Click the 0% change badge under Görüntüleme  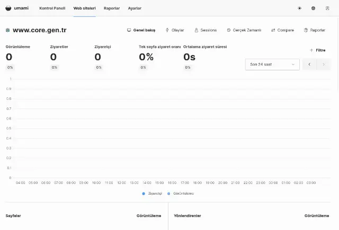tap(10, 67)
